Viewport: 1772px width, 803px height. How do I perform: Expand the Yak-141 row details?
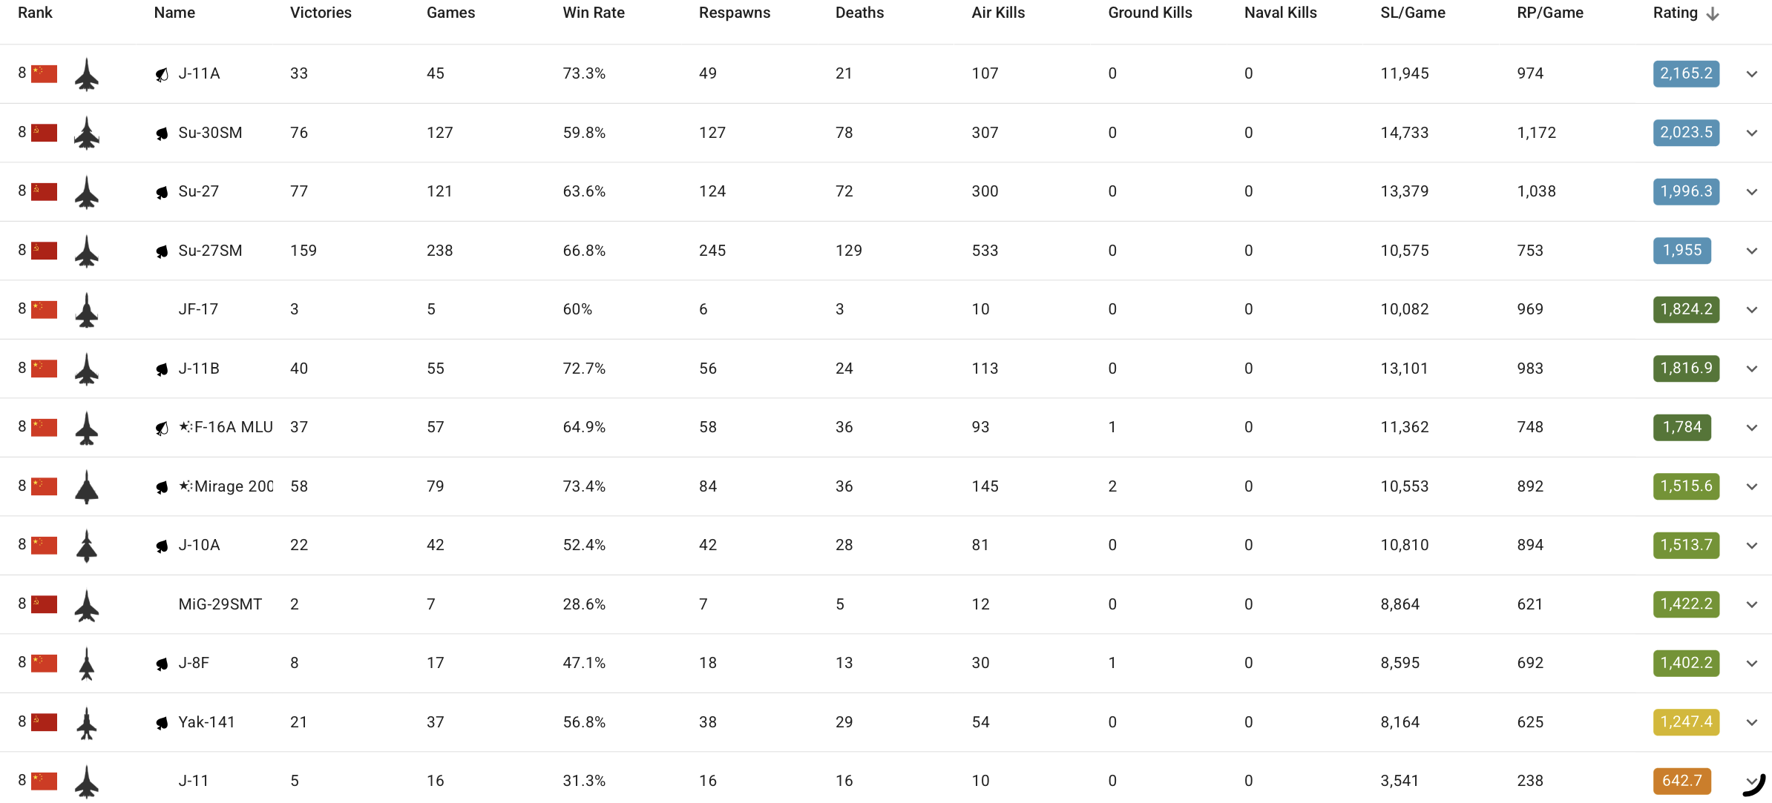tap(1752, 723)
